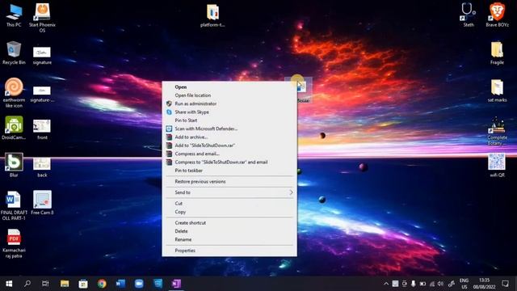
Task: Open the network status tray icon
Action: click(x=432, y=284)
